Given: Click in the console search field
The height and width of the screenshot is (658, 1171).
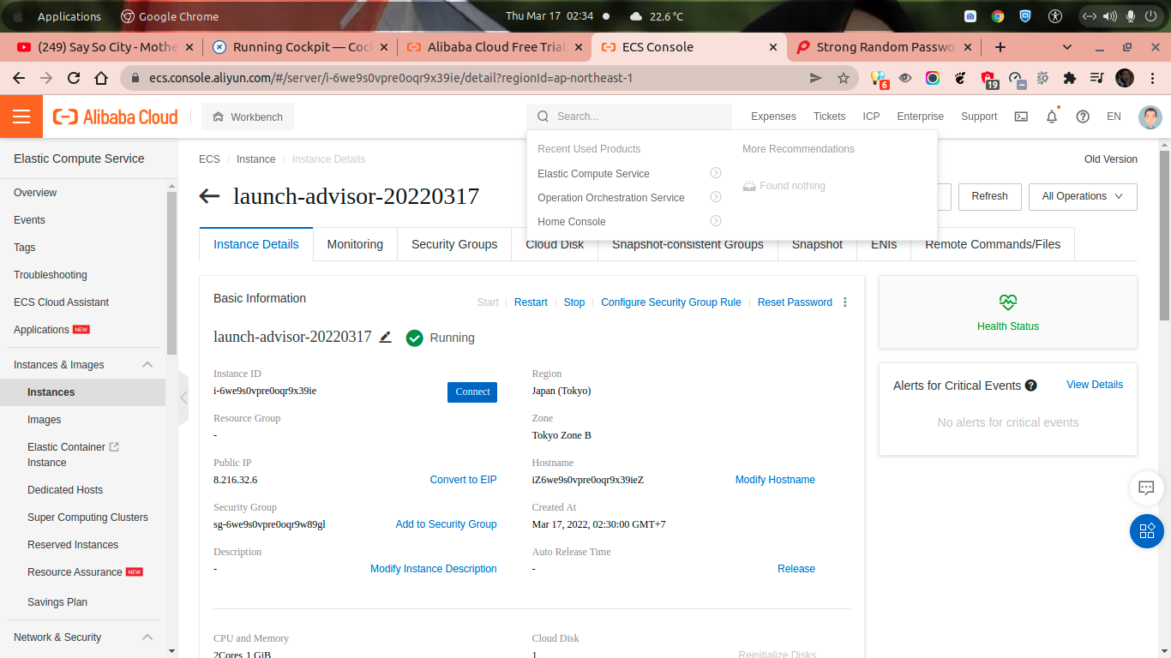Looking at the screenshot, I should [x=630, y=117].
